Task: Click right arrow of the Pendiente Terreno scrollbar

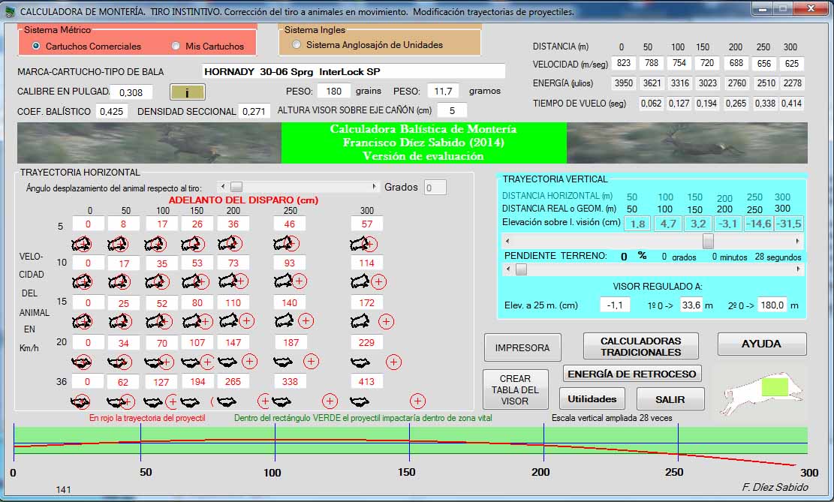Action: coord(798,269)
